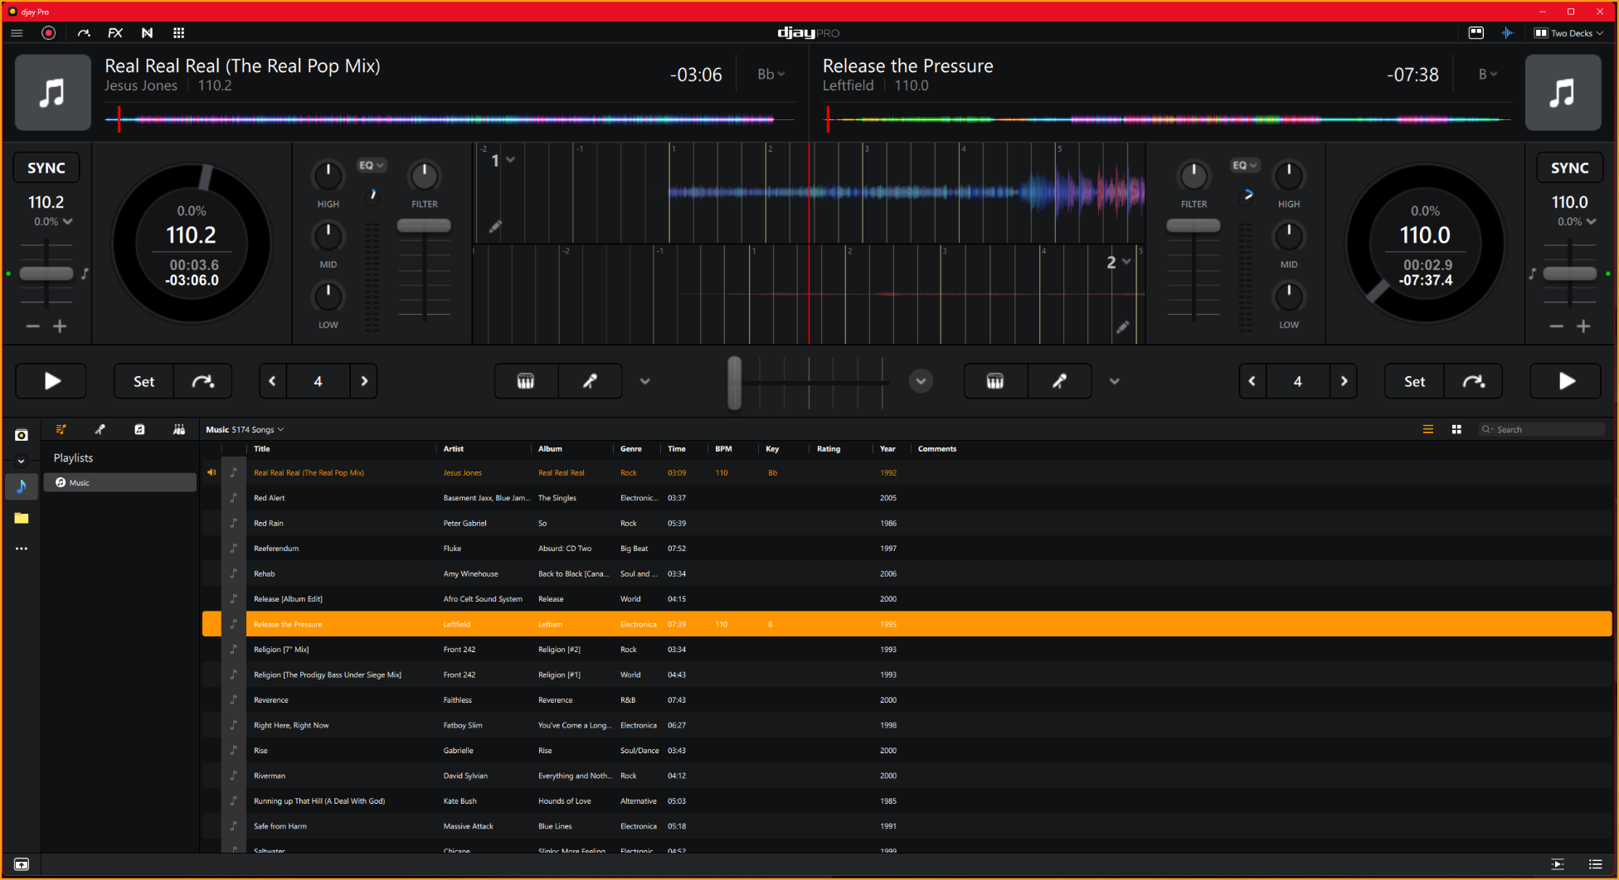Click deck 1 tempo slider handle
1619x880 pixels.
pyautogui.click(x=46, y=273)
